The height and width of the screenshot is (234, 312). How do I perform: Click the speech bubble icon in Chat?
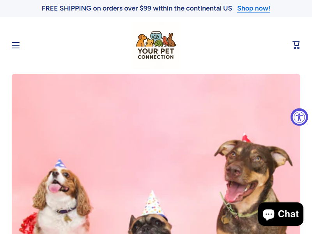pyautogui.click(x=269, y=214)
